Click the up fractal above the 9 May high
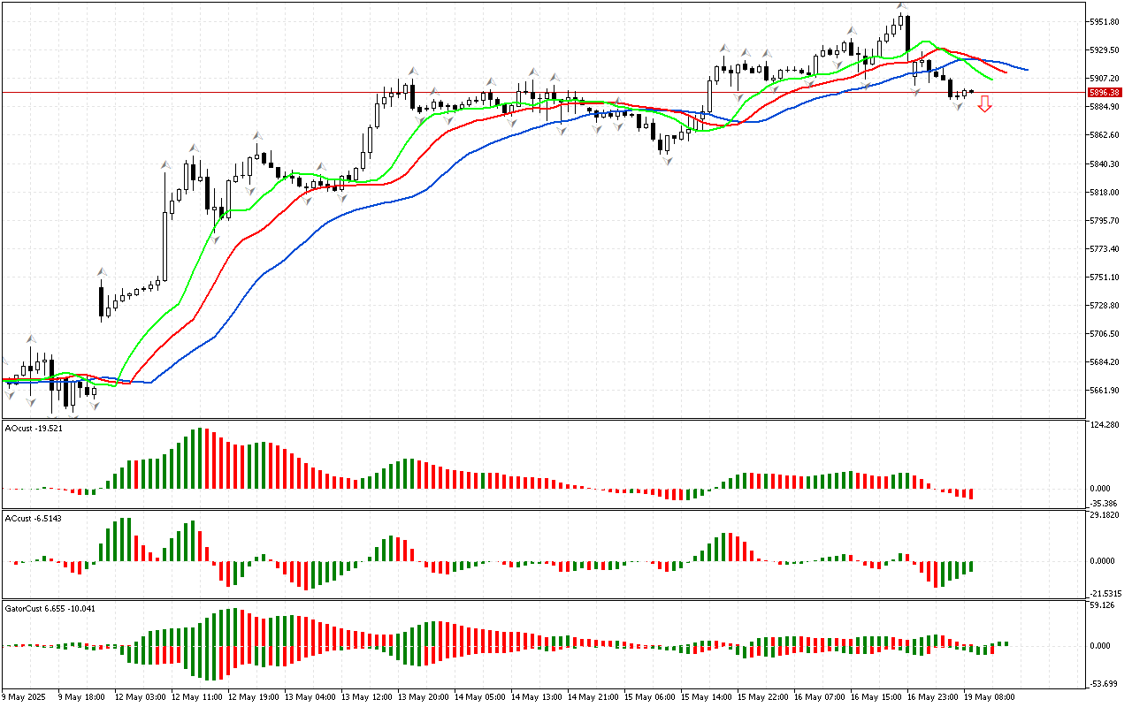This screenshot has height=707, width=1132. (31, 338)
